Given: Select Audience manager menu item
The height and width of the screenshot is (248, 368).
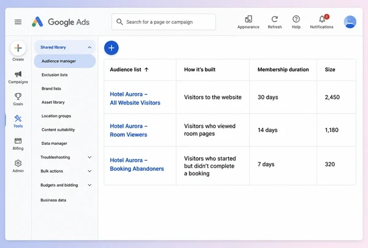Looking at the screenshot, I should 65,61.
